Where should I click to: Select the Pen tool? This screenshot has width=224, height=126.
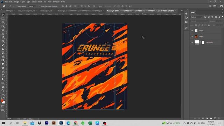coord(3,71)
